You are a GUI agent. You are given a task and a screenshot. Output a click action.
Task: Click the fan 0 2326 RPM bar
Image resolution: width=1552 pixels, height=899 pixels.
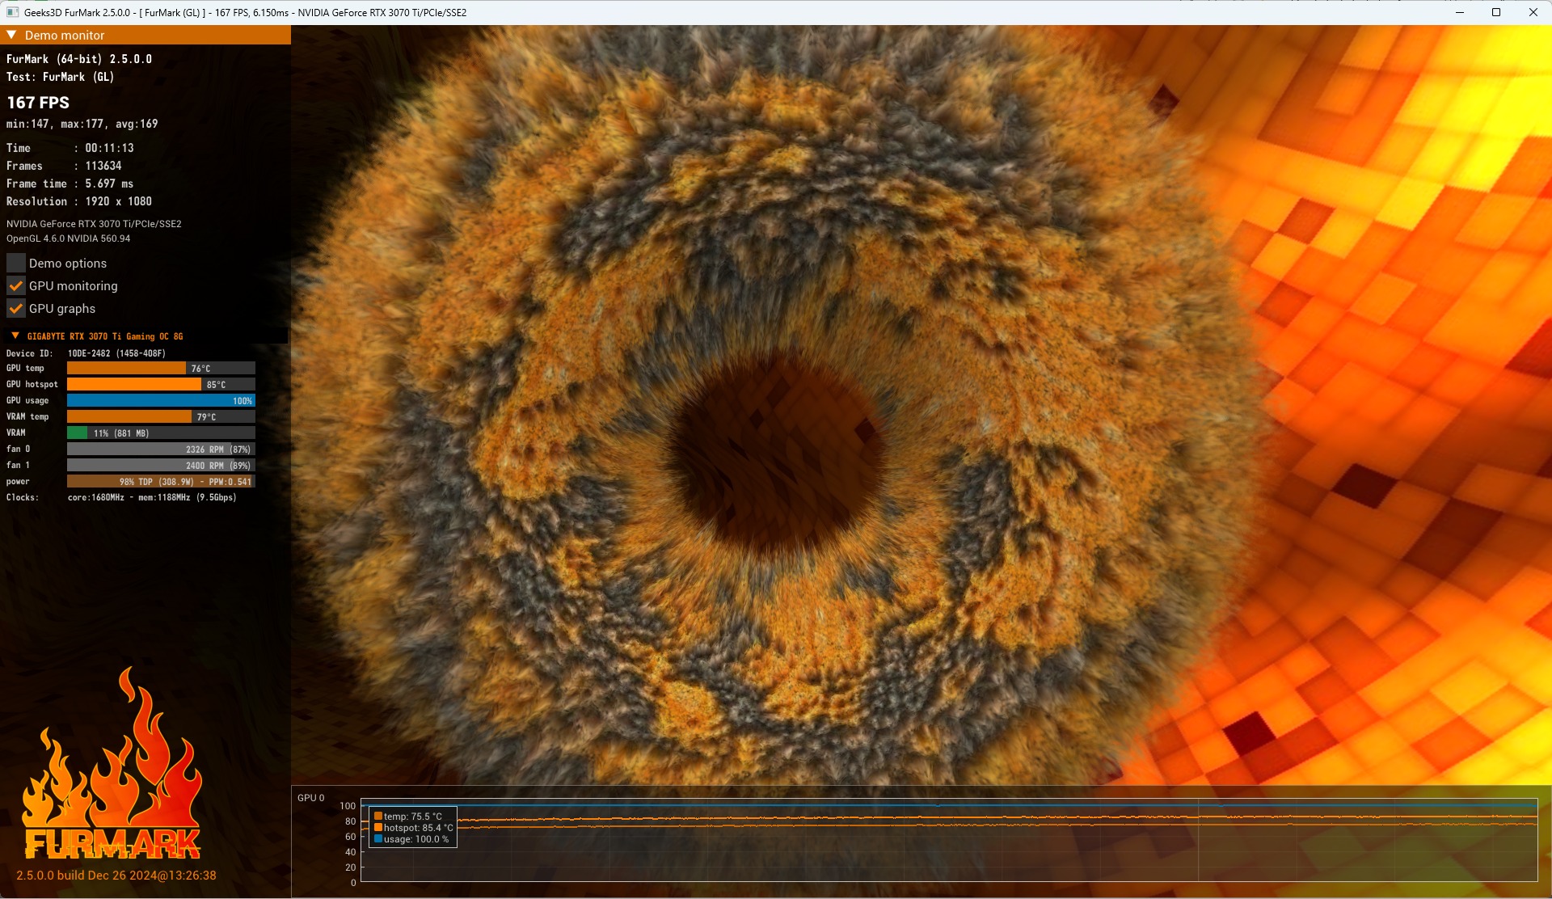pos(161,449)
